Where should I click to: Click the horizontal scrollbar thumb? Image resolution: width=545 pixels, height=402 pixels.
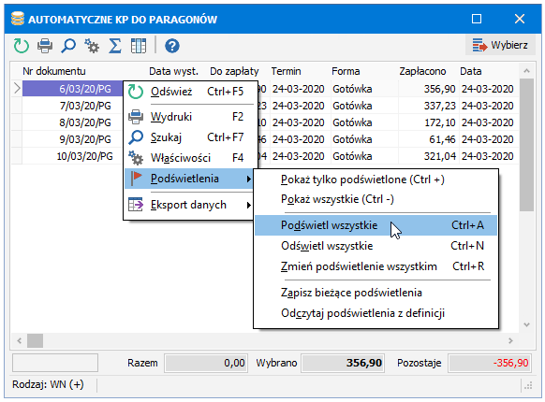pyautogui.click(x=35, y=340)
